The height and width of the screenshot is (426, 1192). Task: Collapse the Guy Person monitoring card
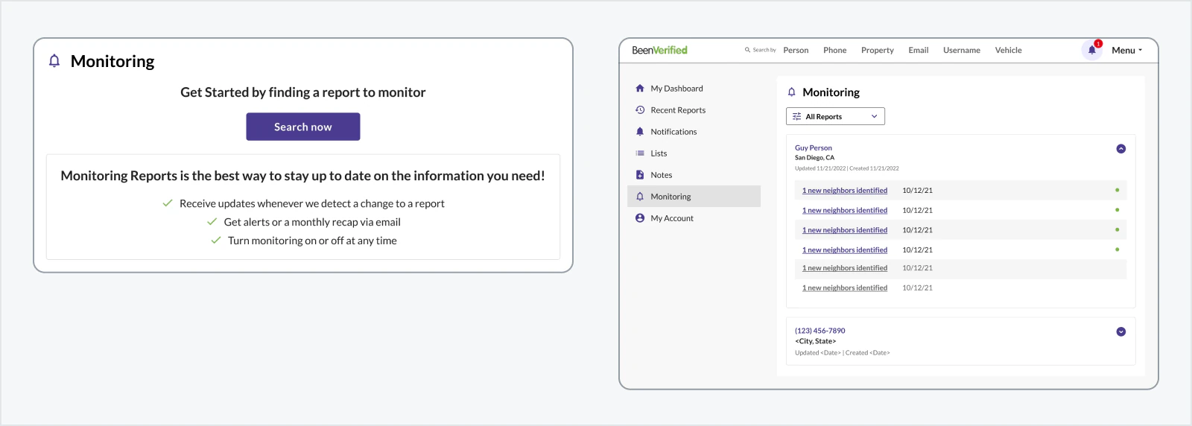pyautogui.click(x=1120, y=148)
